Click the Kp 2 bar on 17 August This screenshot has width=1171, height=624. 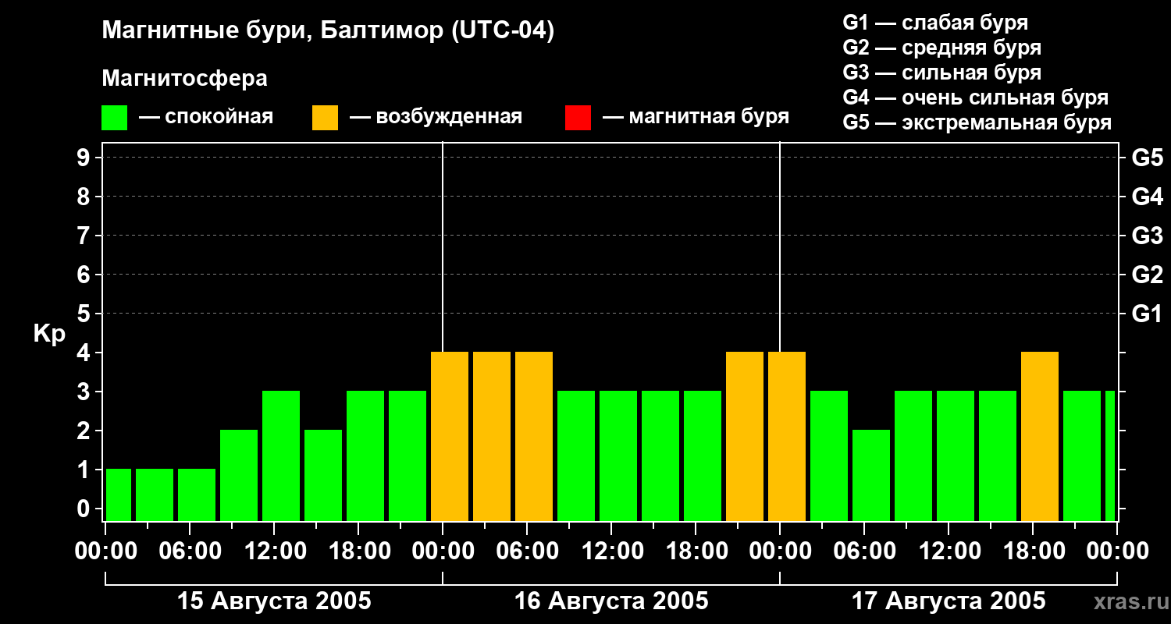coord(871,475)
